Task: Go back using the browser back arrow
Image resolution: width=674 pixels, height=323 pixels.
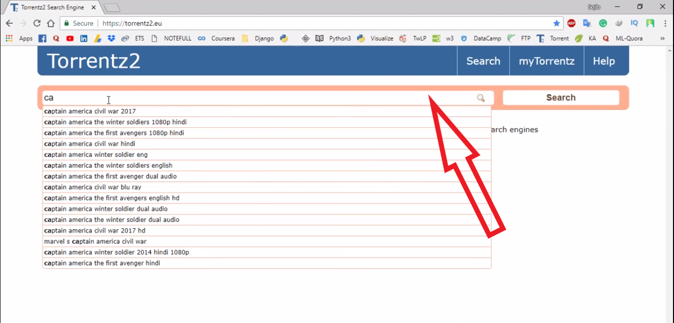Action: (9, 23)
